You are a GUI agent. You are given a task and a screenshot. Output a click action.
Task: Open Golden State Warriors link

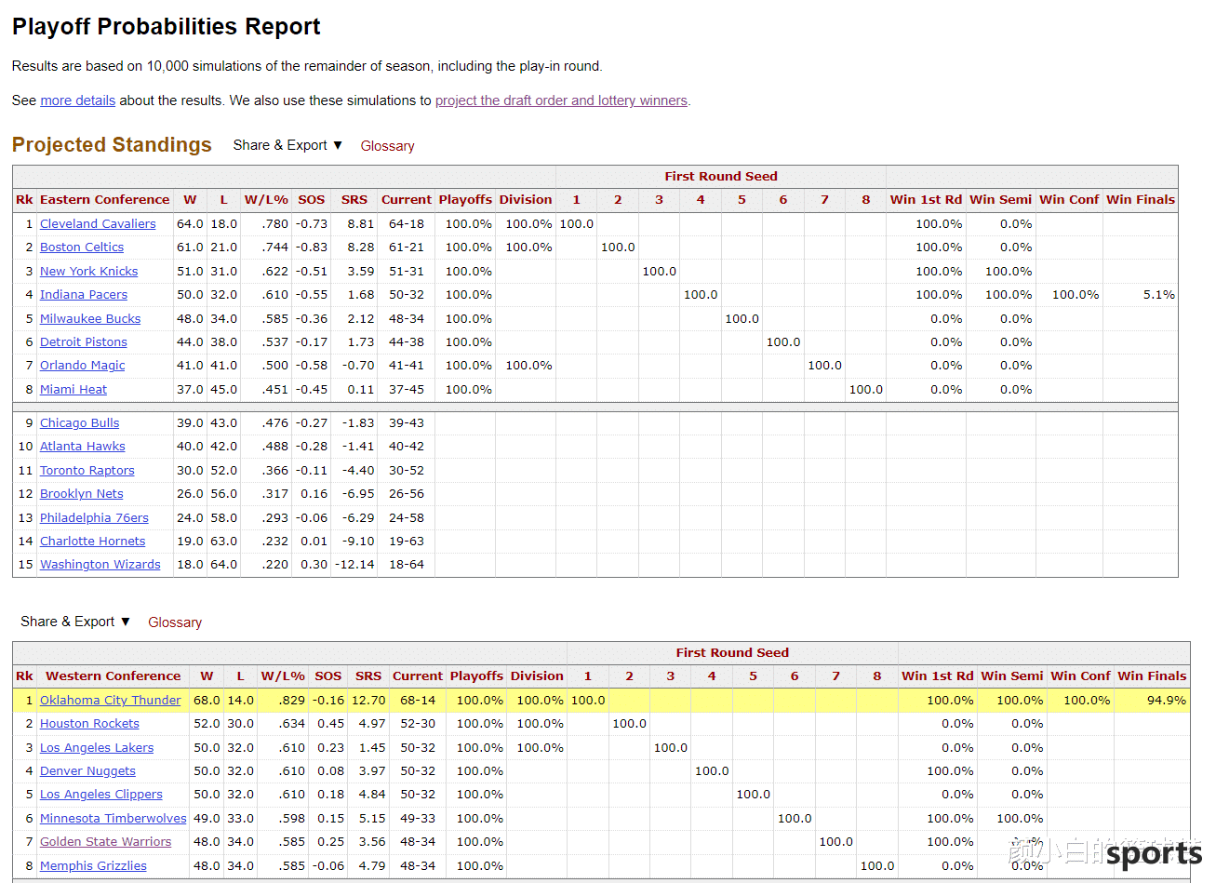click(105, 842)
